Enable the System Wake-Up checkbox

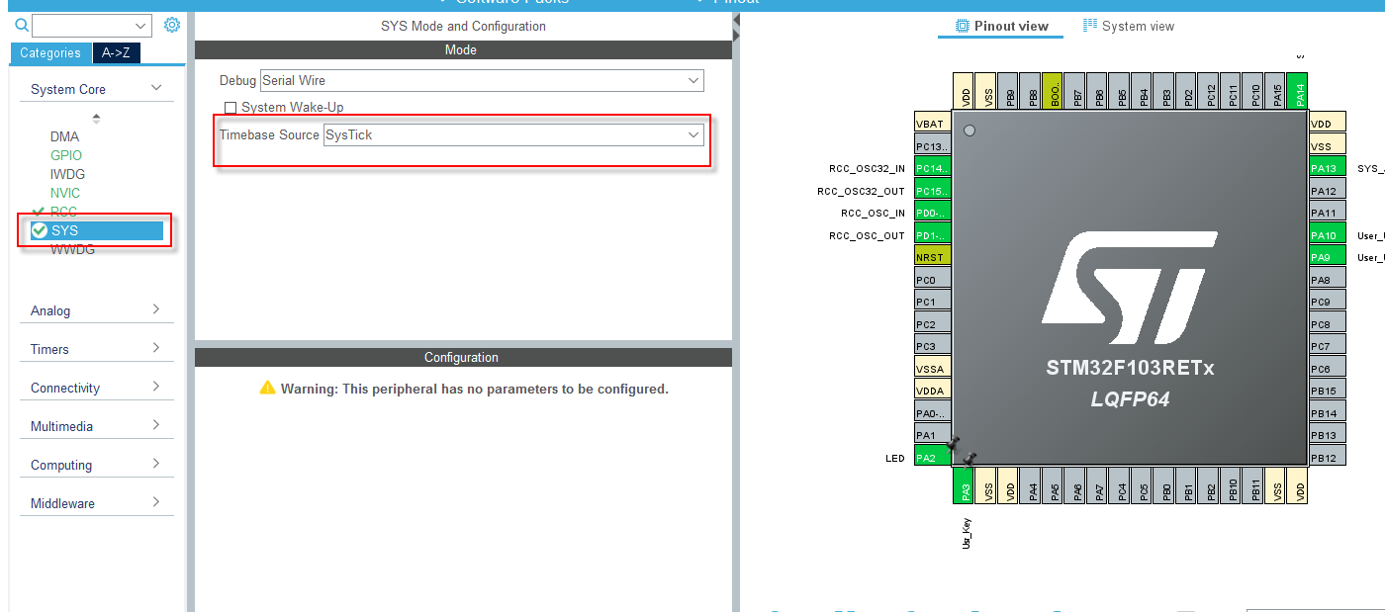pyautogui.click(x=231, y=108)
